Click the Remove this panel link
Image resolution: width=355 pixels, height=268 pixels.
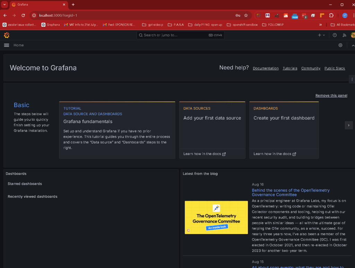[331, 96]
